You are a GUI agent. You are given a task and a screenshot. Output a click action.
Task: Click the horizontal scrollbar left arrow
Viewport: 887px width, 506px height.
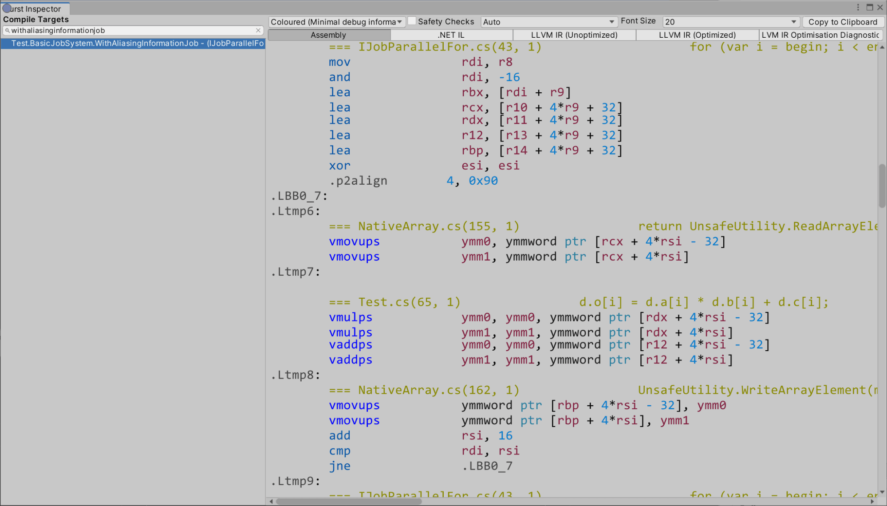(271, 502)
